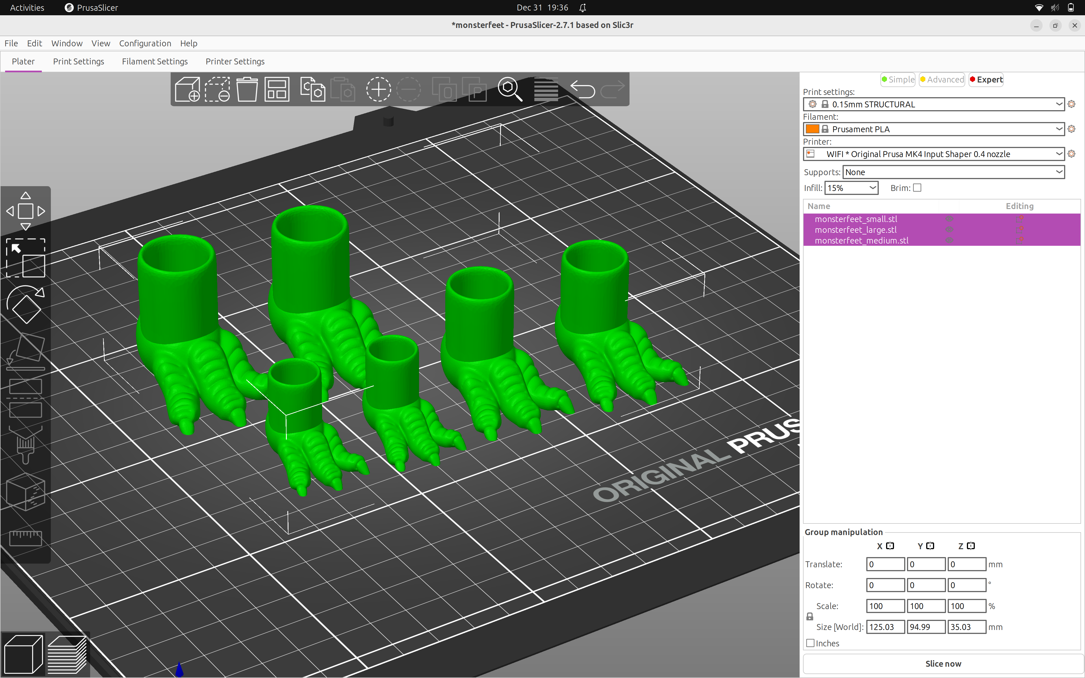The height and width of the screenshot is (678, 1085).
Task: Click the orange filament color swatch
Action: [812, 129]
